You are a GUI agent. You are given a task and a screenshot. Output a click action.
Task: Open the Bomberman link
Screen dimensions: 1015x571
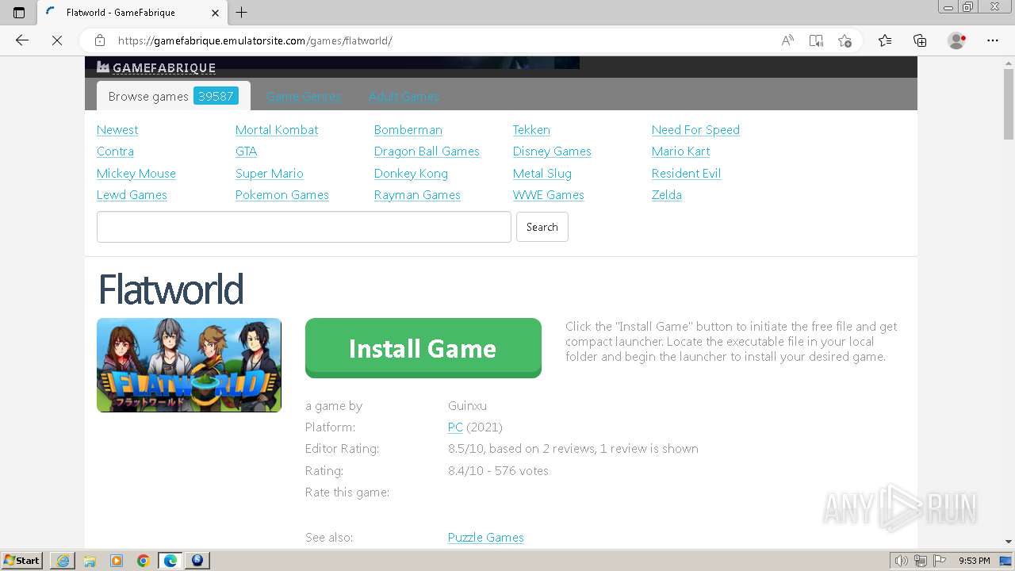click(408, 130)
